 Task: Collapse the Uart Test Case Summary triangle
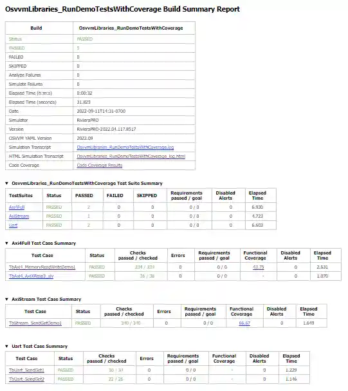click(x=6, y=347)
